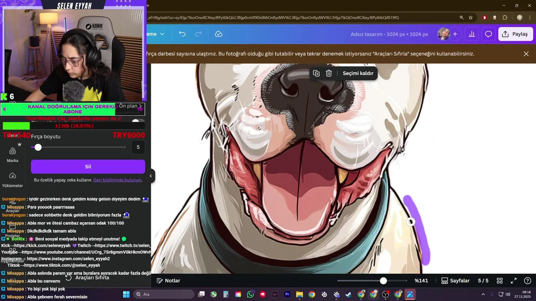Viewport: 536px width, 301px height.
Task: Open Task View on the taskbar
Action: 201,294
